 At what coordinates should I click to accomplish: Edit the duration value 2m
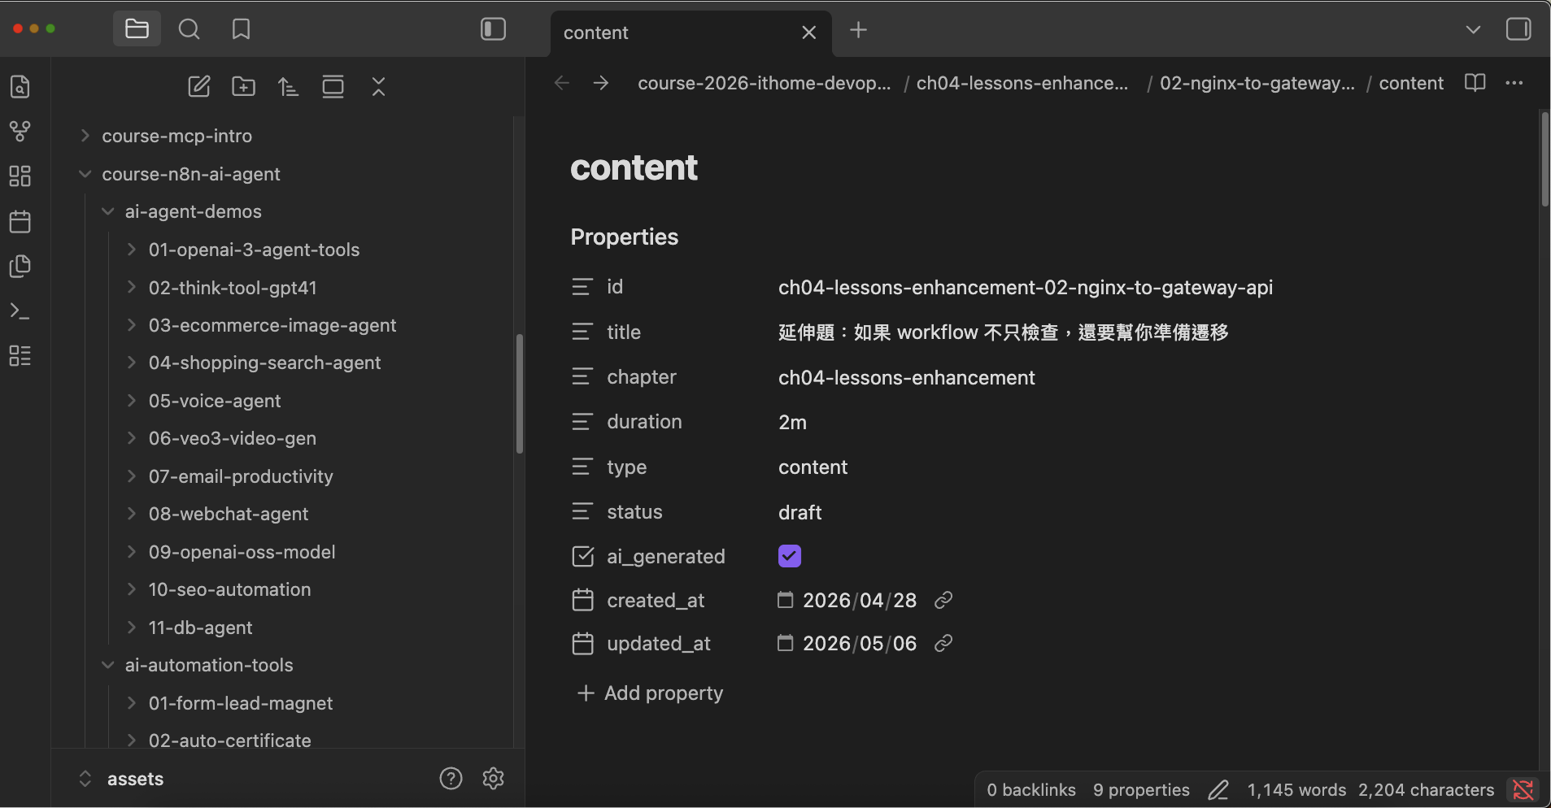point(793,422)
